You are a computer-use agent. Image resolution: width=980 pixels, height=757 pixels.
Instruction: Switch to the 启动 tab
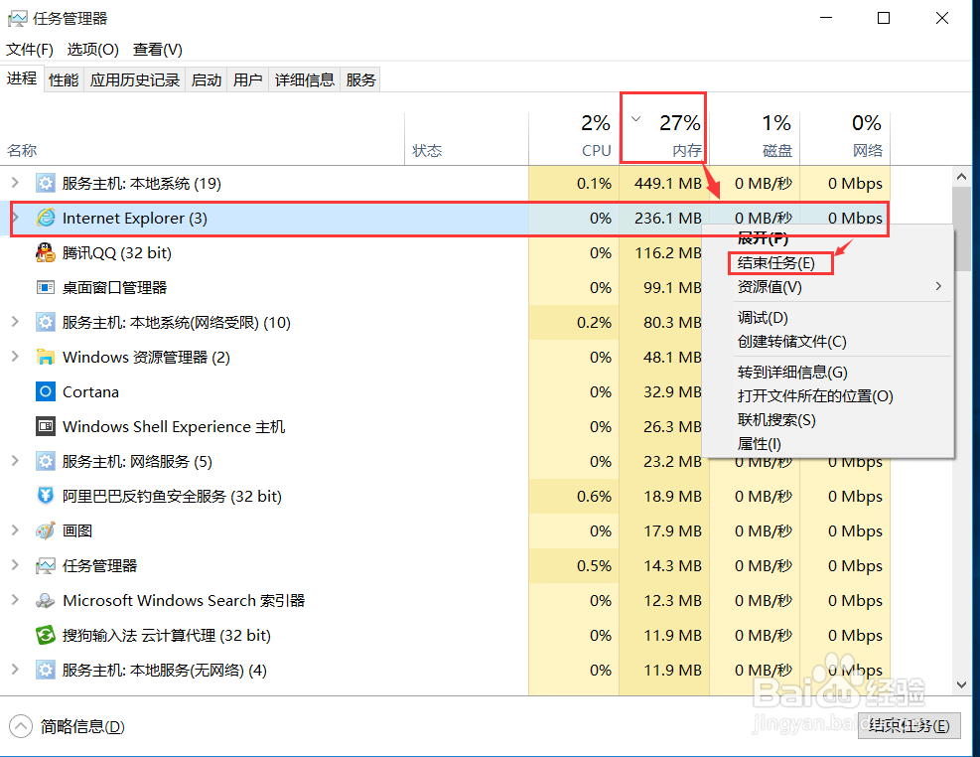coord(207,80)
